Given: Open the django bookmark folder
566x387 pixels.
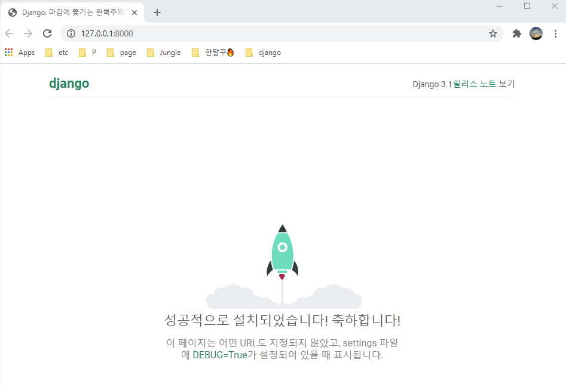Looking at the screenshot, I should [x=263, y=53].
